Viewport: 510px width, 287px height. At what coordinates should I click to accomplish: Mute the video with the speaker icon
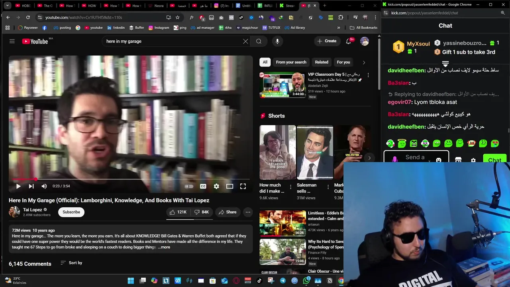click(44, 186)
